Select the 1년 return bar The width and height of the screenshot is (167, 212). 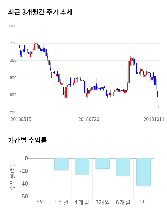coord(144,172)
